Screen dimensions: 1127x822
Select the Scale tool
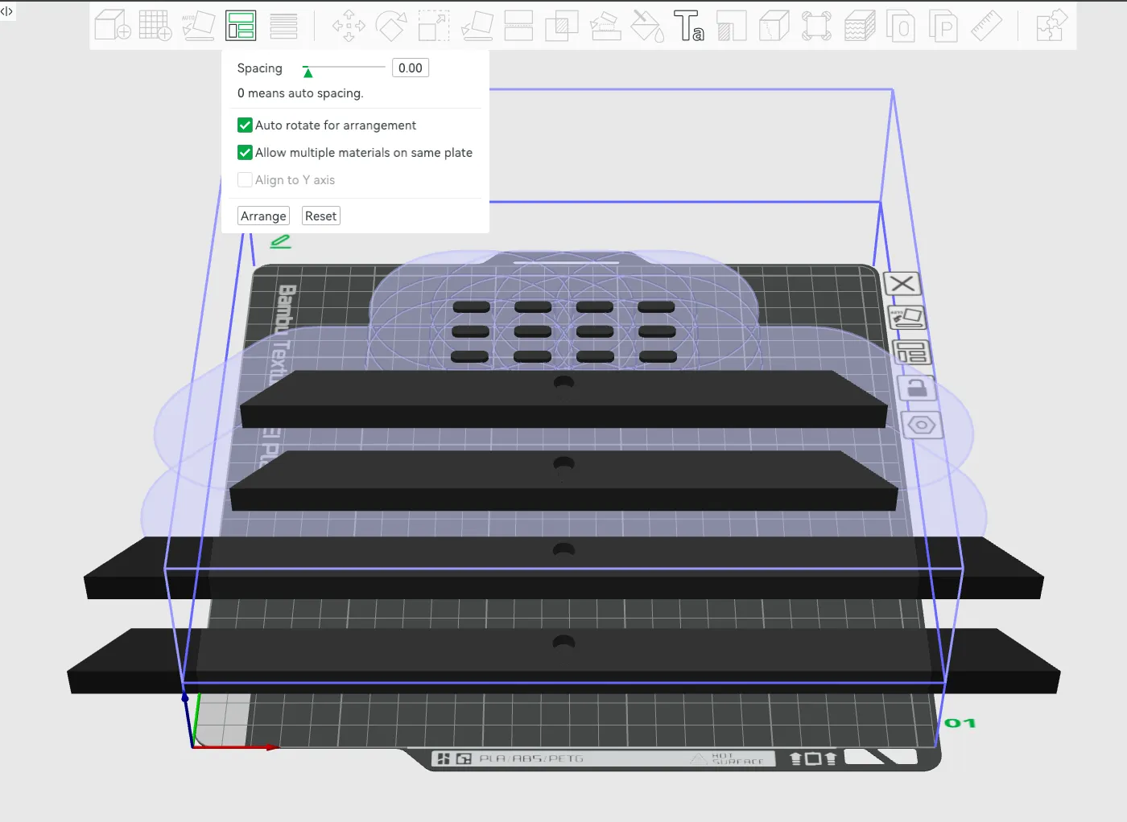[434, 25]
